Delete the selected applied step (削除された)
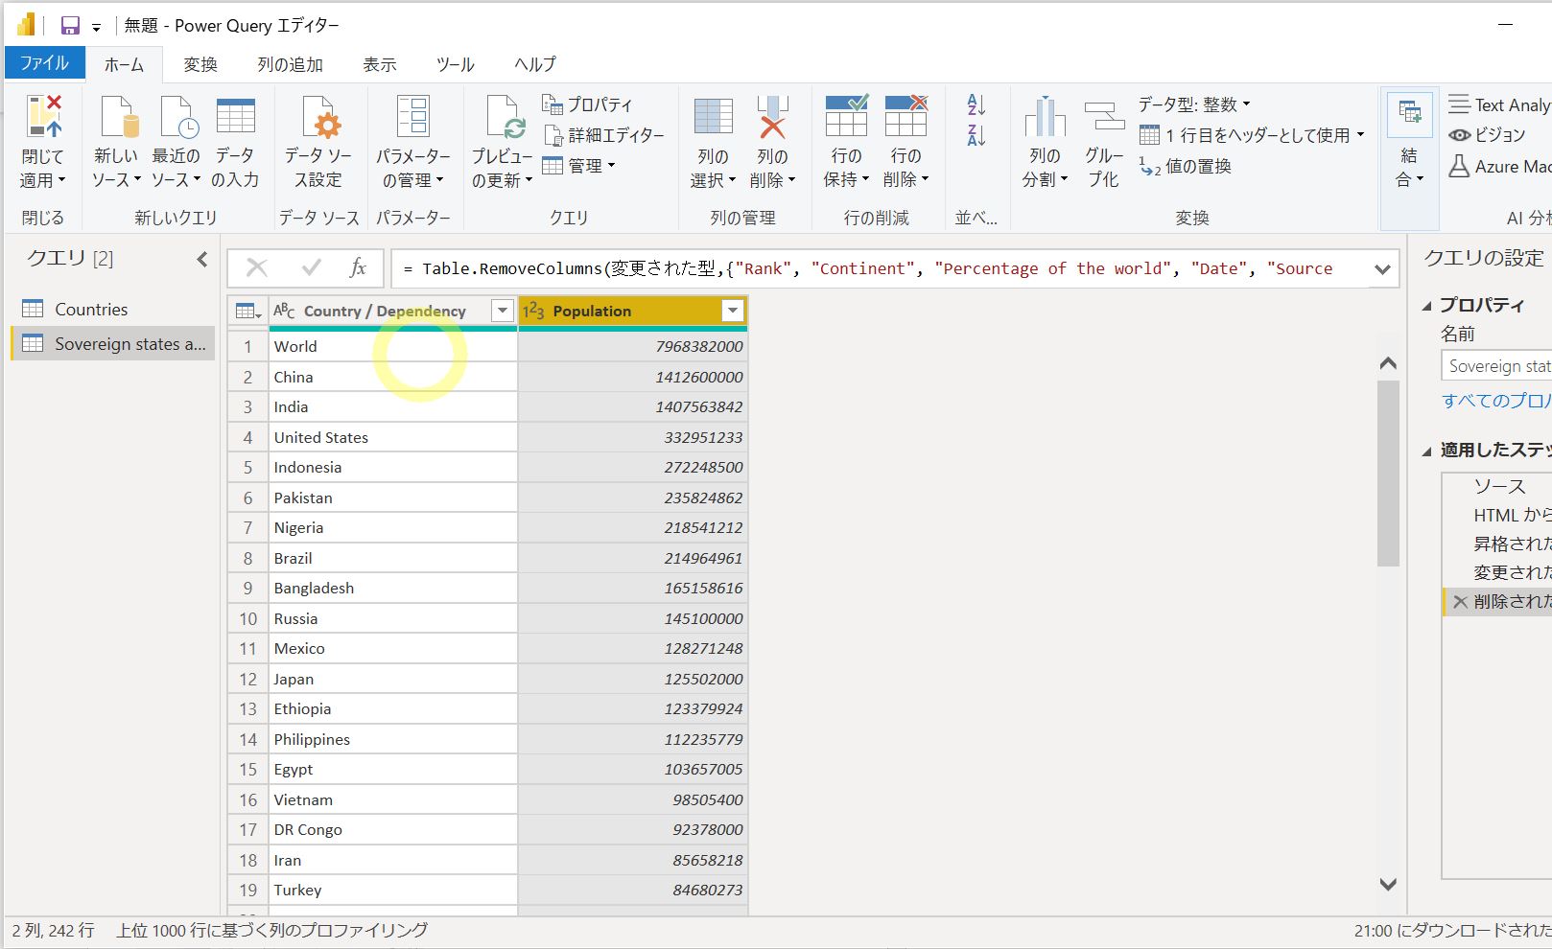Image resolution: width=1552 pixels, height=949 pixels. click(x=1460, y=602)
